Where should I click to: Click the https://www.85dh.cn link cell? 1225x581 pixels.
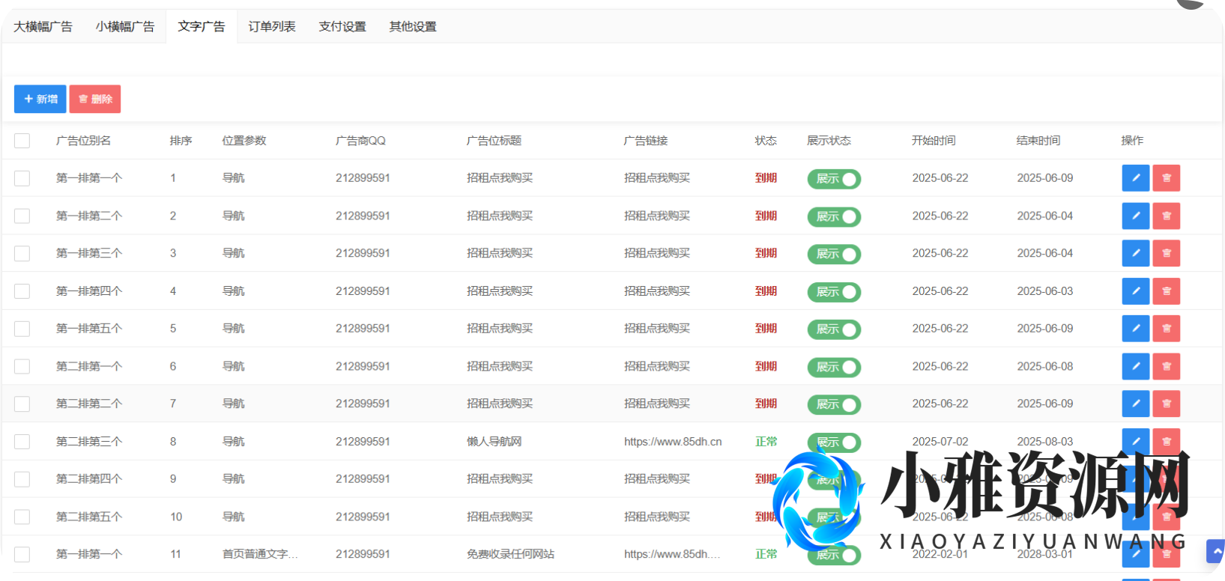click(673, 442)
